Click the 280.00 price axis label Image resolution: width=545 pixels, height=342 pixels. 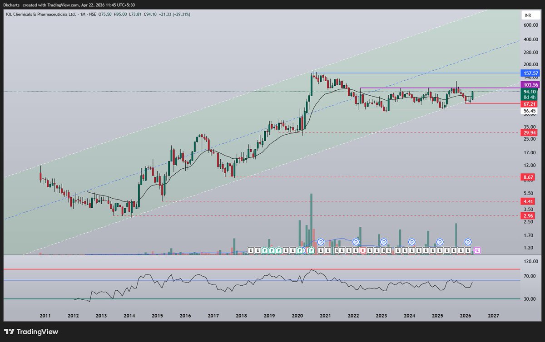coord(530,53)
